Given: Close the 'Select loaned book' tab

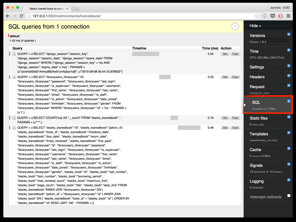Looking at the screenshot, I should click(67, 9).
